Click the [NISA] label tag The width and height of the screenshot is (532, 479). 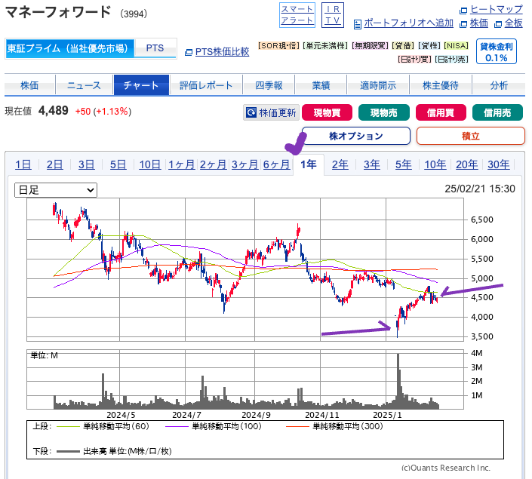pyautogui.click(x=457, y=46)
